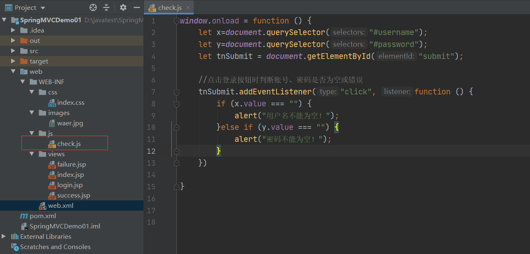Expand the out folder arrow
This screenshot has height=254, width=530.
13,40
